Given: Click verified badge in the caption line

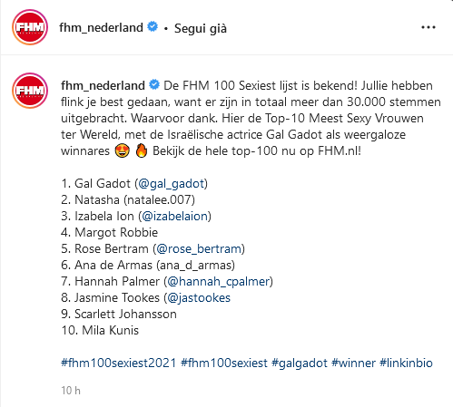Looking at the screenshot, I should point(154,84).
